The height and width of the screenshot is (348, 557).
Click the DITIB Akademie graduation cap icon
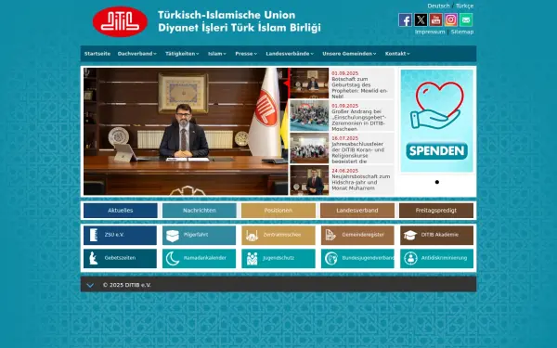point(410,235)
